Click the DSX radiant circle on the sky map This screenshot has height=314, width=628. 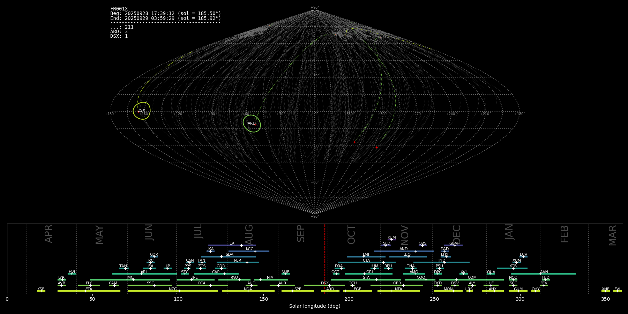coord(142,111)
